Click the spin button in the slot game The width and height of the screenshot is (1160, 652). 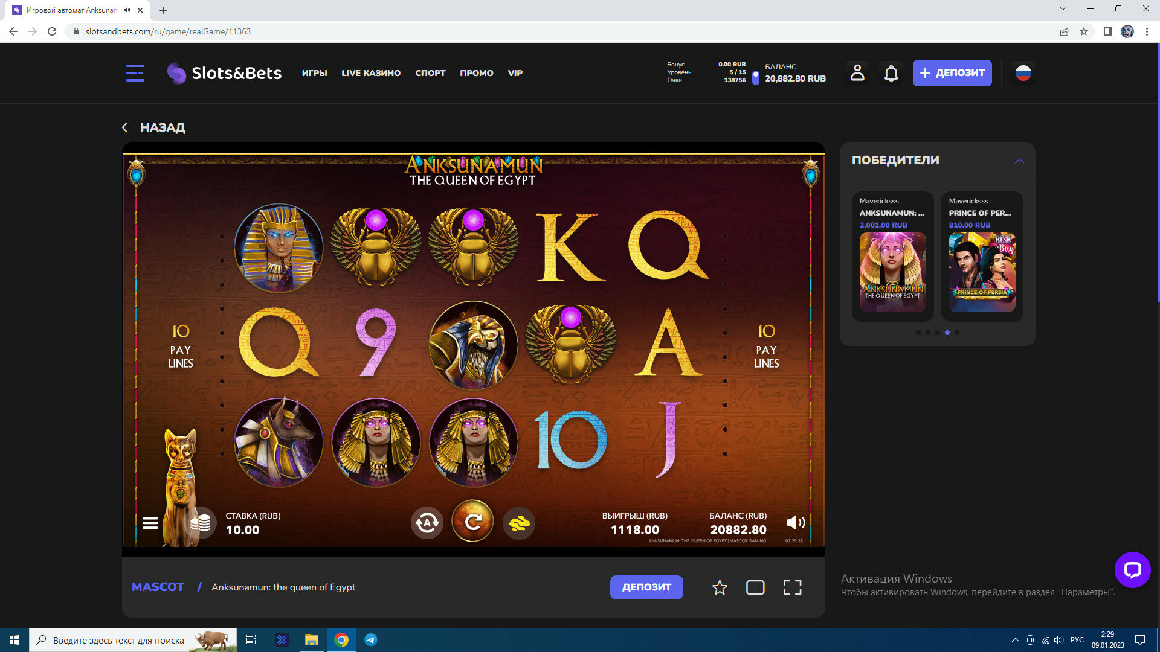pyautogui.click(x=472, y=522)
